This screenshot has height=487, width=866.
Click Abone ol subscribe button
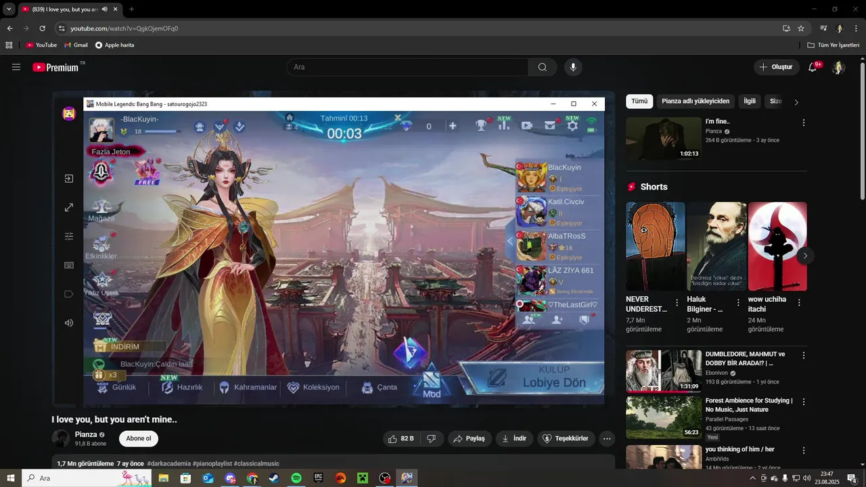pyautogui.click(x=139, y=438)
